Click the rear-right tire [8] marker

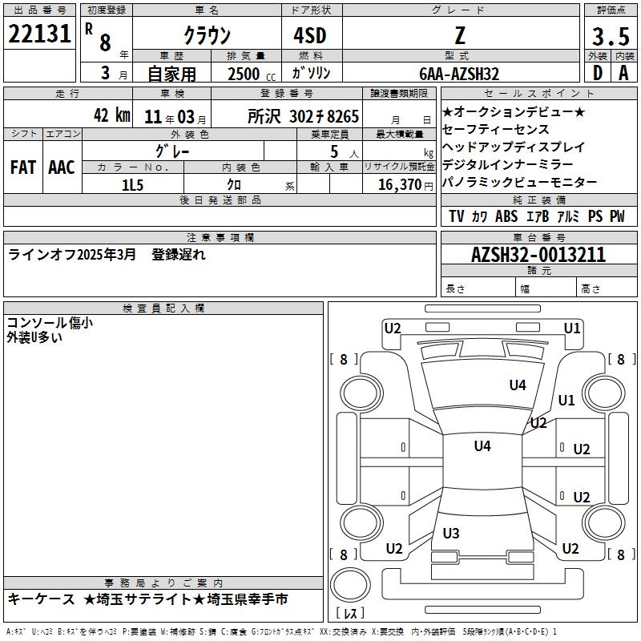coord(621,554)
